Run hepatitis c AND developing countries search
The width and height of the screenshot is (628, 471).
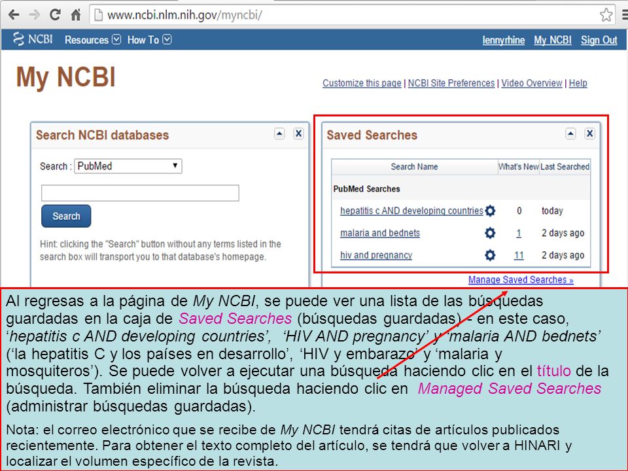411,211
